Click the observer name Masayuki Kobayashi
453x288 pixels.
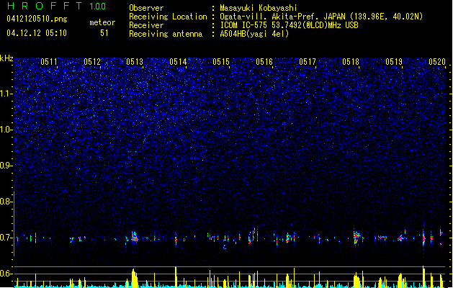(259, 8)
